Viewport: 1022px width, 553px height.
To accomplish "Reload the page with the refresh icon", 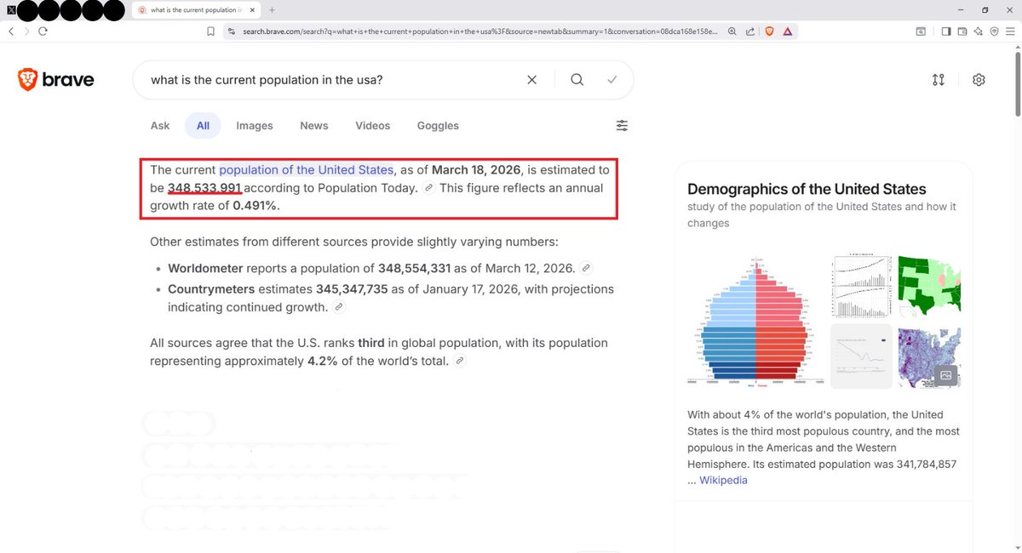I will point(43,31).
